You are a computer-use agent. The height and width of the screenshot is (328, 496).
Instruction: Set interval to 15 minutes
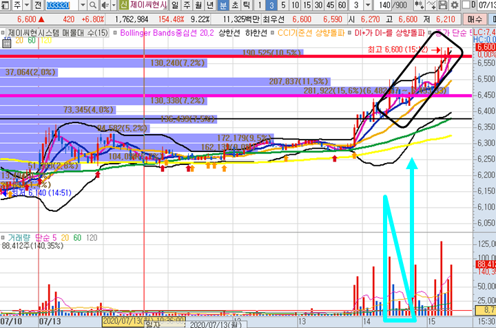pyautogui.click(x=307, y=5)
